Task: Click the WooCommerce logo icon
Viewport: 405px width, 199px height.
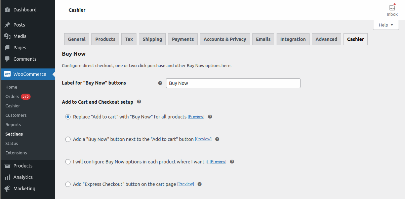Action: click(x=7, y=74)
